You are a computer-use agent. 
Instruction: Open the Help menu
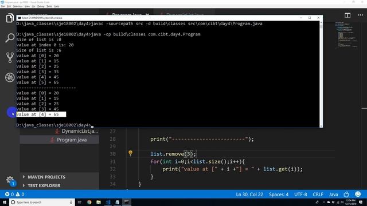click(x=57, y=6)
